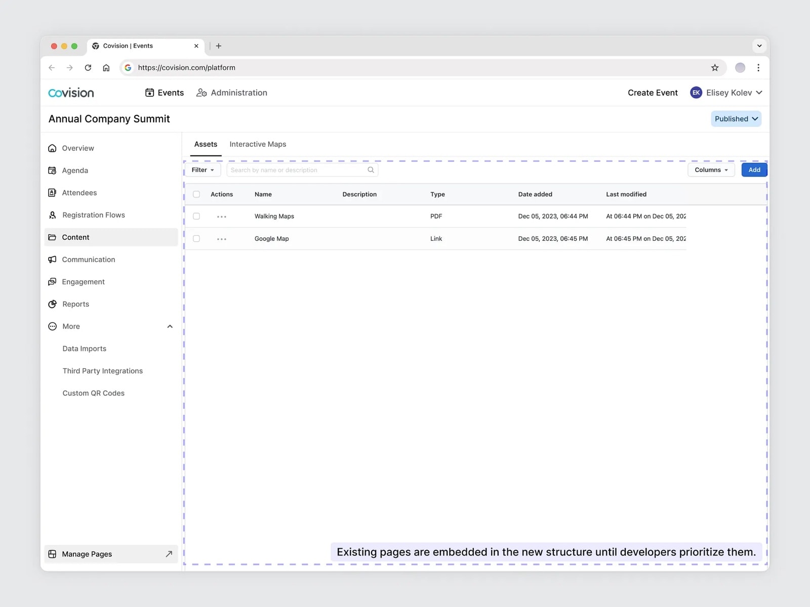The image size is (810, 607).
Task: Click the Agenda calendar icon
Action: [52, 170]
